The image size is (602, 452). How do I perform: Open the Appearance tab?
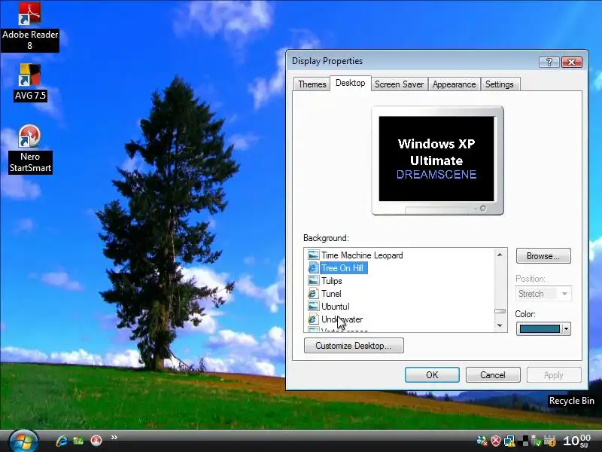coord(454,84)
